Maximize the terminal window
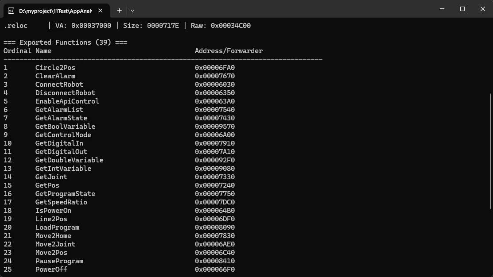This screenshot has height=277, width=493. click(462, 9)
